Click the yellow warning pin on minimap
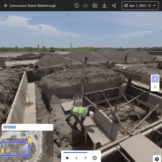The image size is (162, 162). [x=30, y=140]
